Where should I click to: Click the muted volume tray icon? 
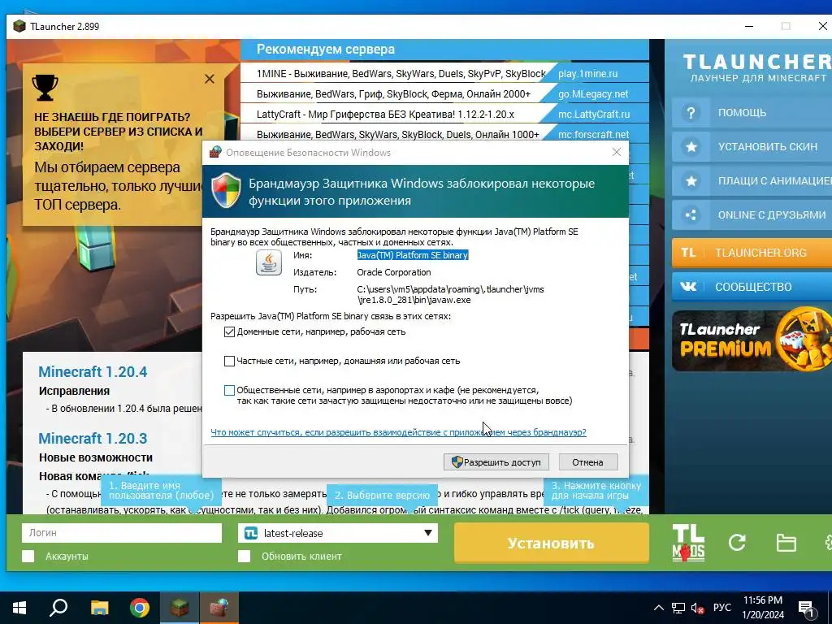(698, 608)
